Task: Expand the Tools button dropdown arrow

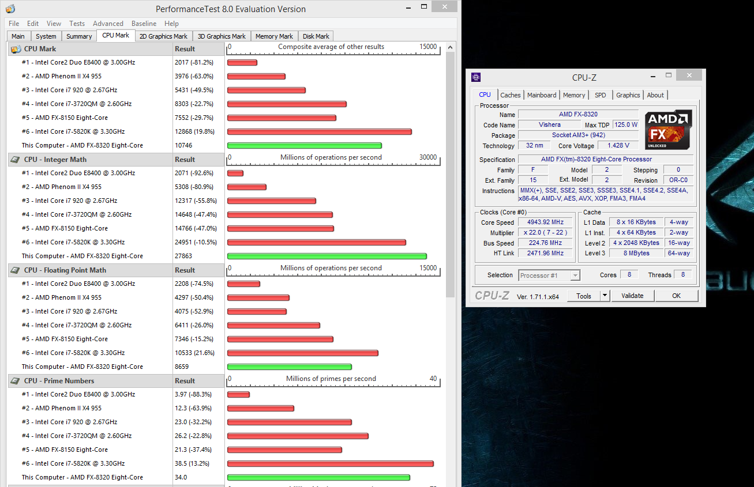Action: click(x=605, y=296)
